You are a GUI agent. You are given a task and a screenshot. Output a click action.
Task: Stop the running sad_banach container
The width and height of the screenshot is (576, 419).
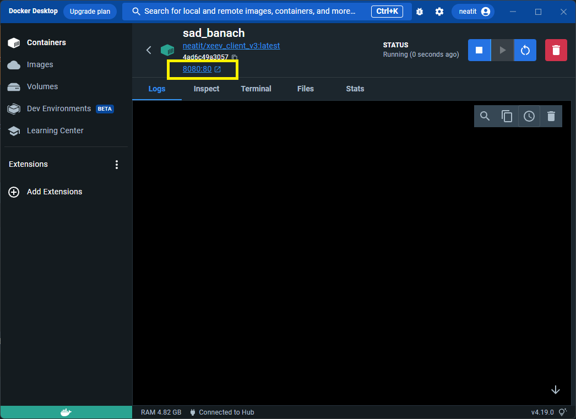[479, 50]
